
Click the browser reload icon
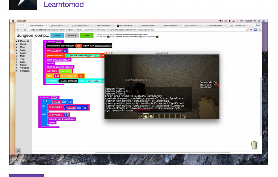25,30
